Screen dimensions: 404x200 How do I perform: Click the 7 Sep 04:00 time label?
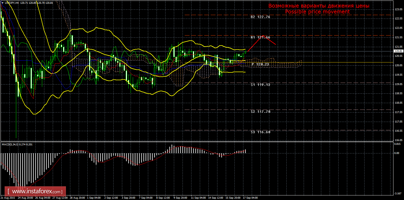(x=146, y=198)
